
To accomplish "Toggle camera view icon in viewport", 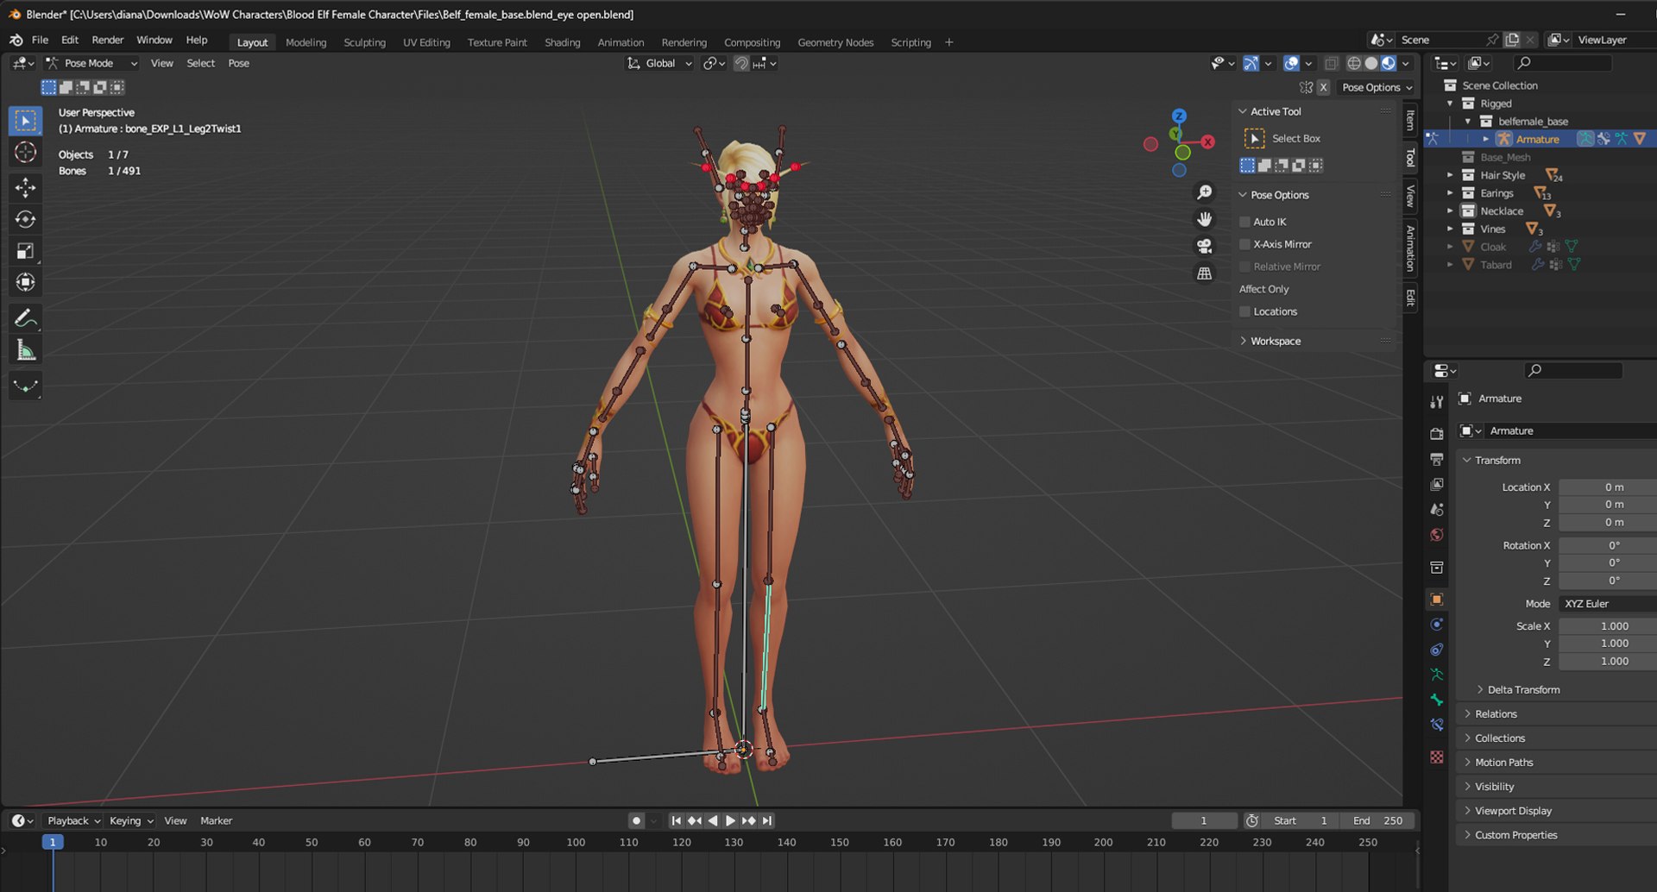I will pos(1205,246).
